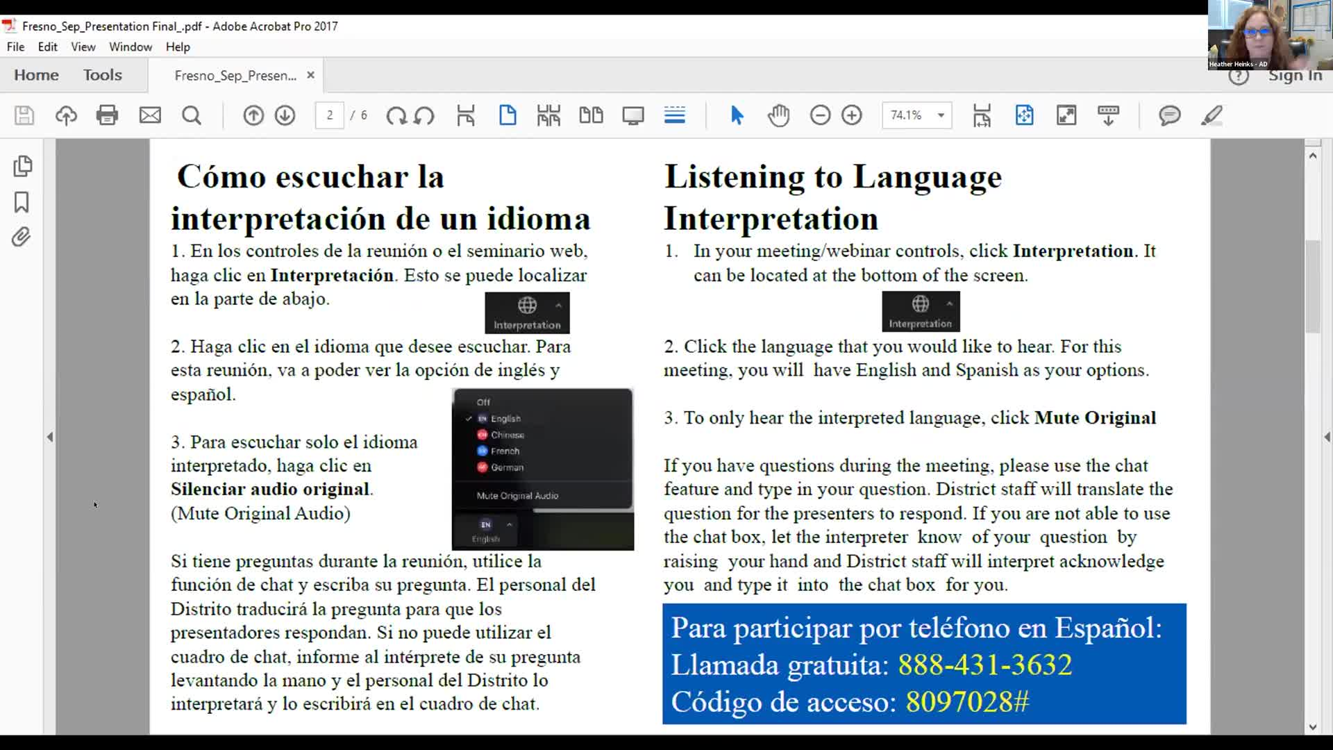Click the Save file icon
Viewport: 1333px width, 750px height.
point(24,115)
